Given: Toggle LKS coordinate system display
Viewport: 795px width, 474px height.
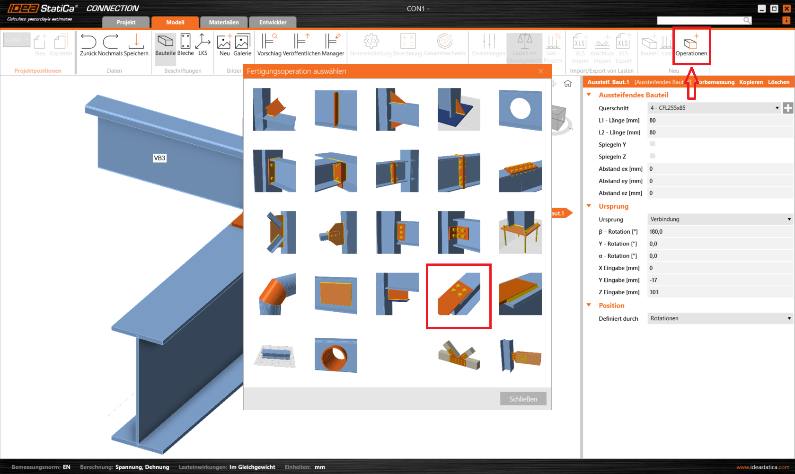Looking at the screenshot, I should (x=203, y=45).
